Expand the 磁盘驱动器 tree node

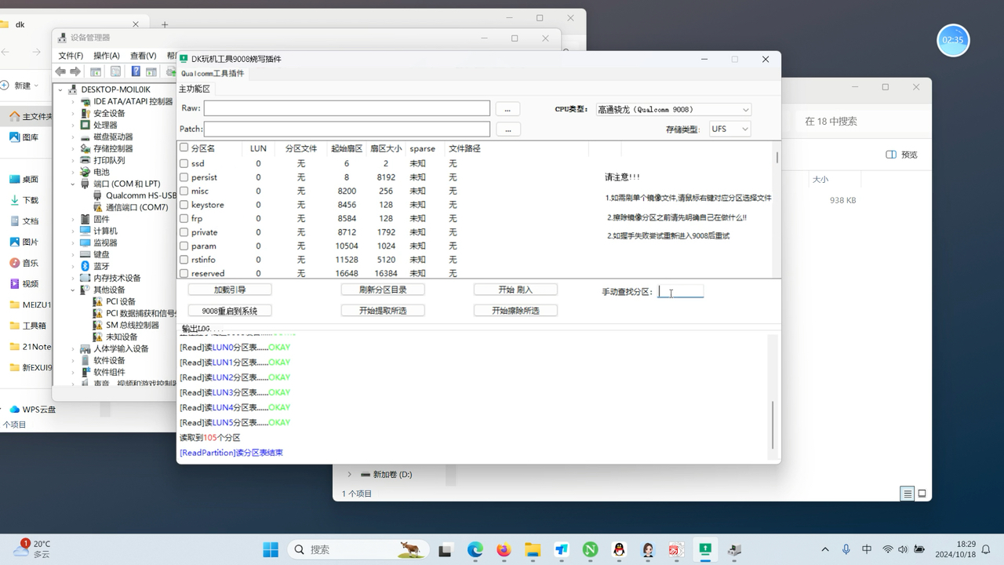[73, 137]
